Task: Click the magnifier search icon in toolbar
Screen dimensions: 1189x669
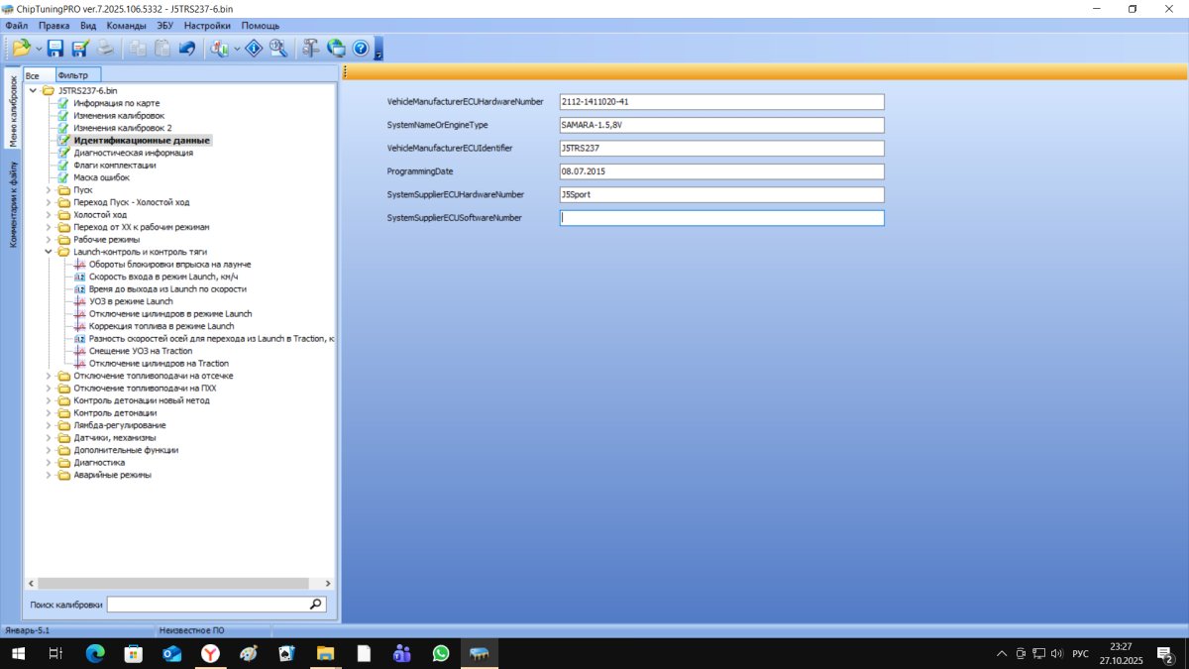Action: (278, 48)
